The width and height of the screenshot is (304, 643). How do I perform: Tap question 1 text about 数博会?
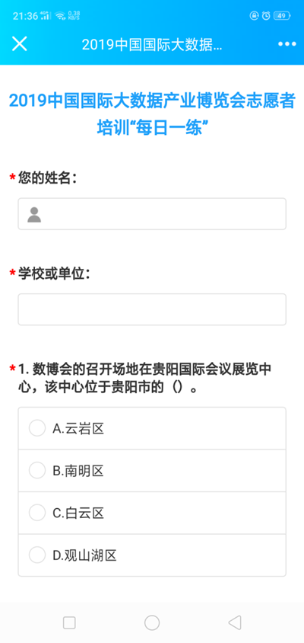click(x=145, y=378)
